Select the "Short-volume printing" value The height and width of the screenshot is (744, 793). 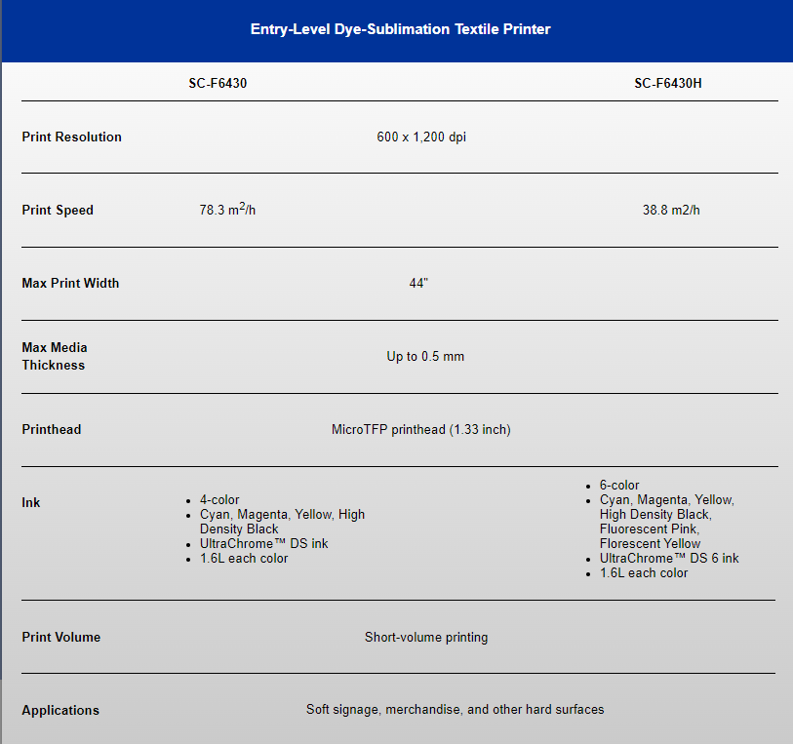(x=426, y=637)
